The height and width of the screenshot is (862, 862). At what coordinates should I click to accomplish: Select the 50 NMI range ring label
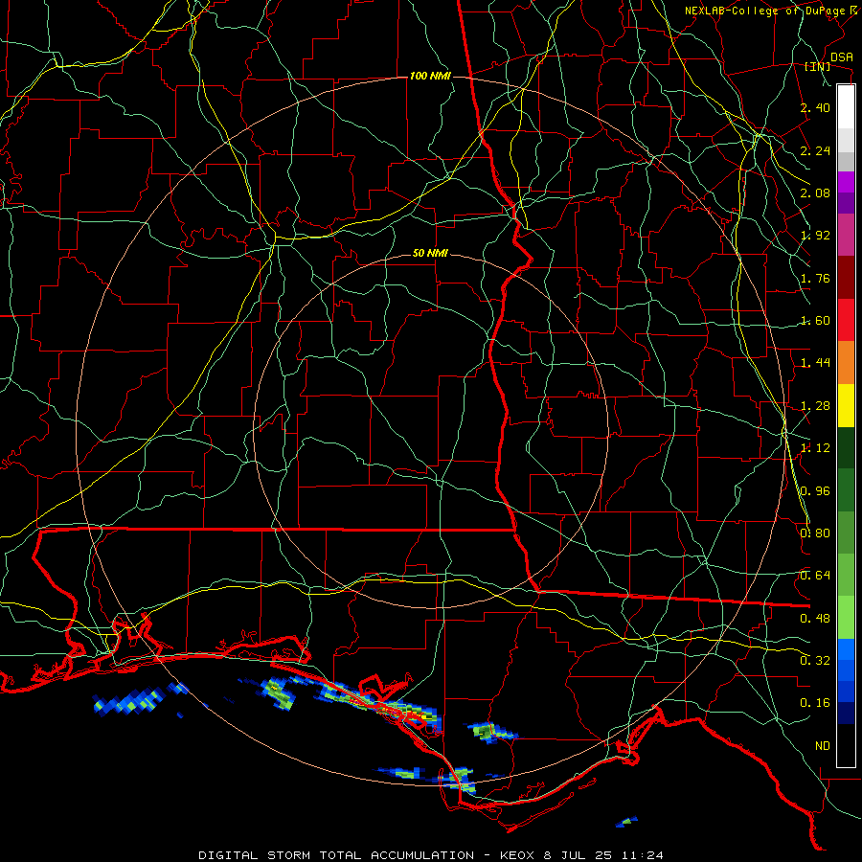(430, 254)
